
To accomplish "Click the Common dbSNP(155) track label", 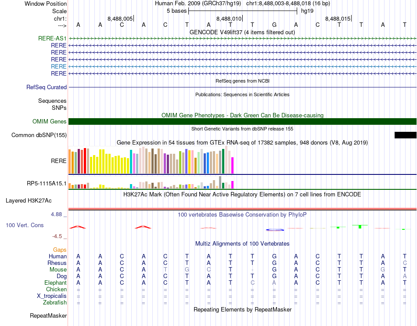I will (x=39, y=135).
